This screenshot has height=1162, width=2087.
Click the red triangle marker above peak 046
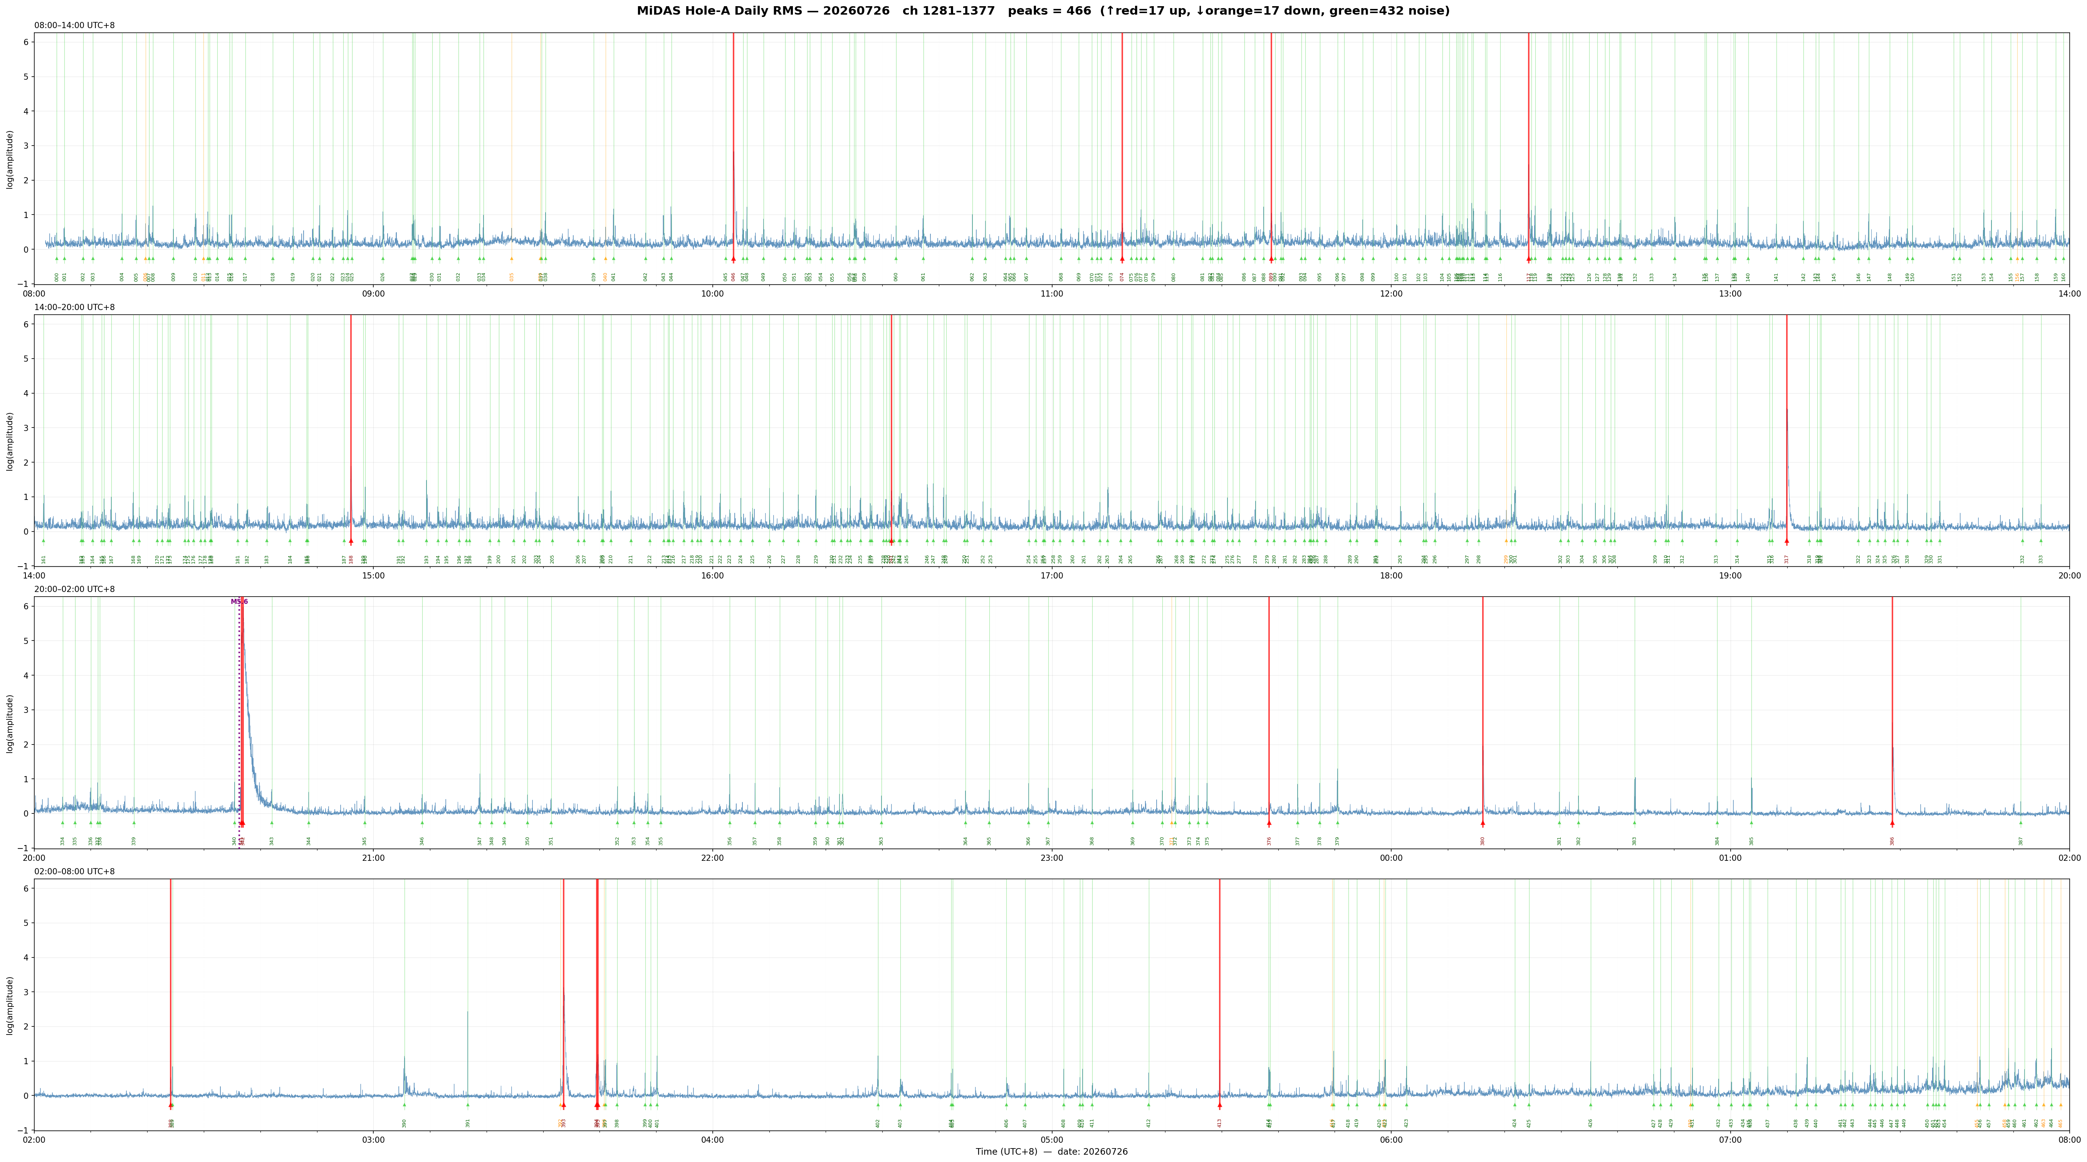click(x=733, y=259)
